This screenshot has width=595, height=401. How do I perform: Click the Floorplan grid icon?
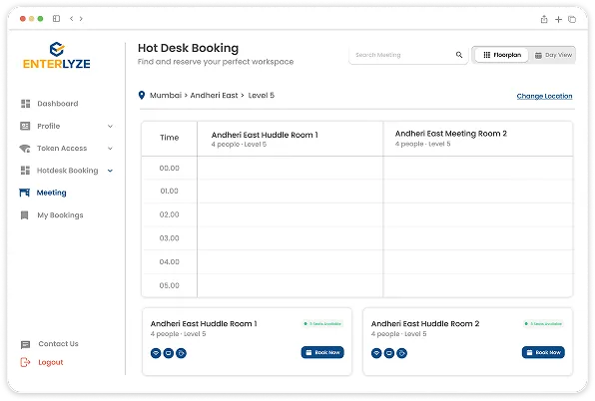click(487, 55)
